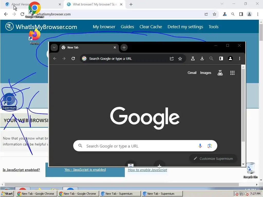The height and width of the screenshot is (197, 263).
Task: Click horizontal scrollbar of WhatIsMyBrowser page
Action: (x=121, y=184)
